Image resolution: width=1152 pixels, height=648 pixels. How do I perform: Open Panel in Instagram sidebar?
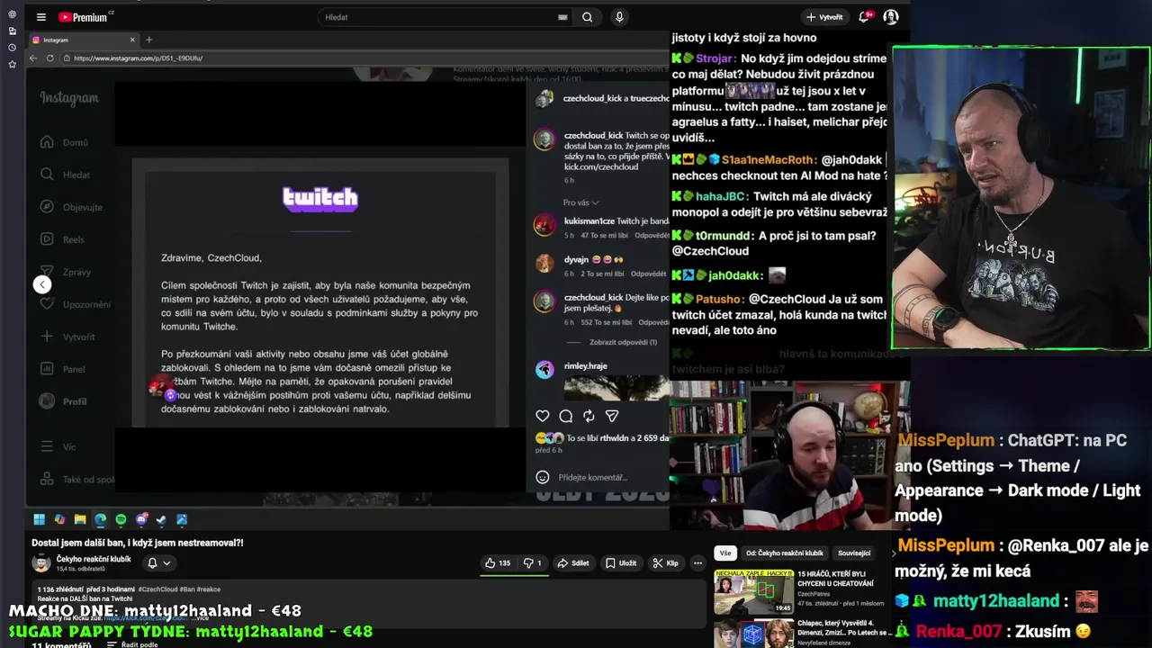click(x=62, y=369)
